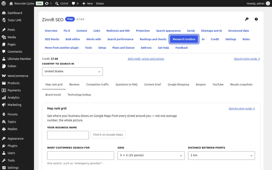The width and height of the screenshot is (272, 170).
Task: Click the Tutor LMS sidebar icon
Action: (x=4, y=20)
